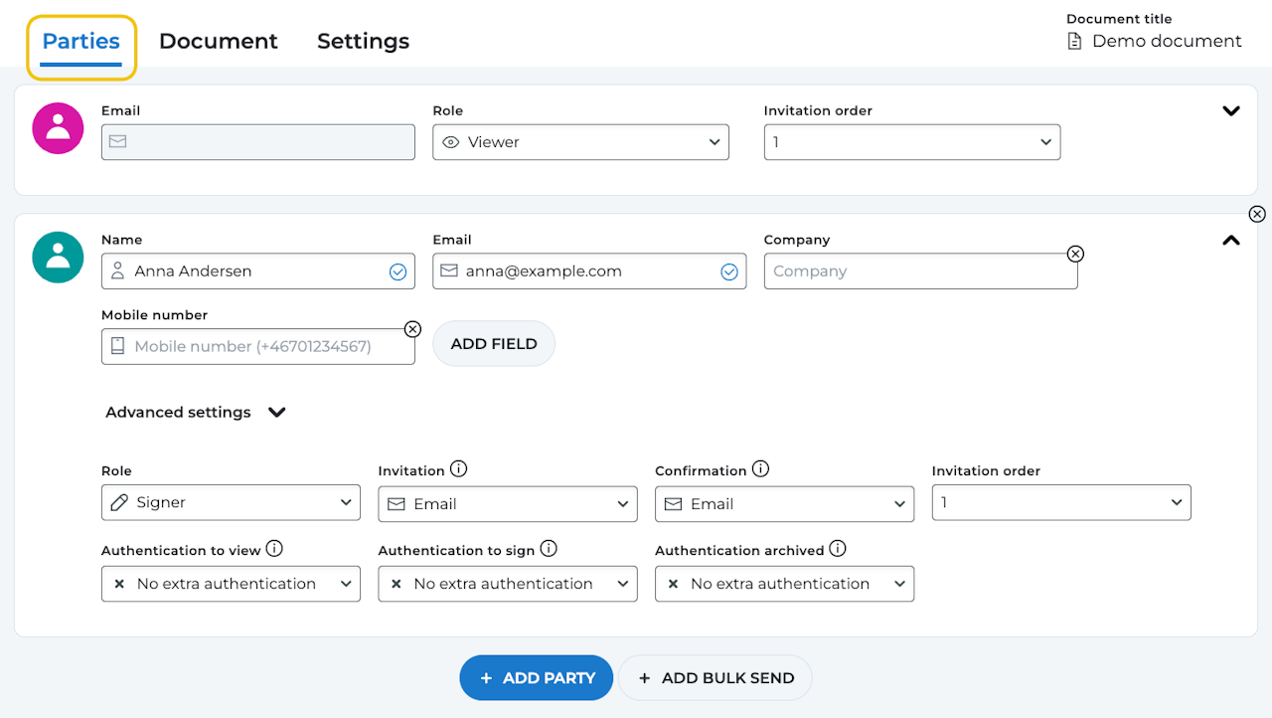The height and width of the screenshot is (718, 1272).
Task: Remove the Mobile number field via X icon
Action: pyautogui.click(x=412, y=329)
